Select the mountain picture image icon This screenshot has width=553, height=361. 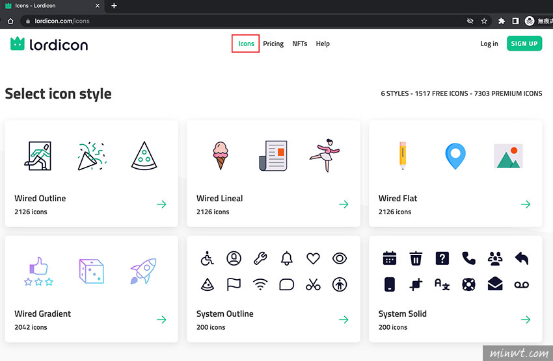[508, 156]
